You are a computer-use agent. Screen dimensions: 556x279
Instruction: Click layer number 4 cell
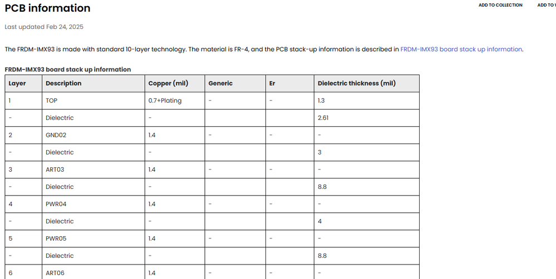[23, 204]
